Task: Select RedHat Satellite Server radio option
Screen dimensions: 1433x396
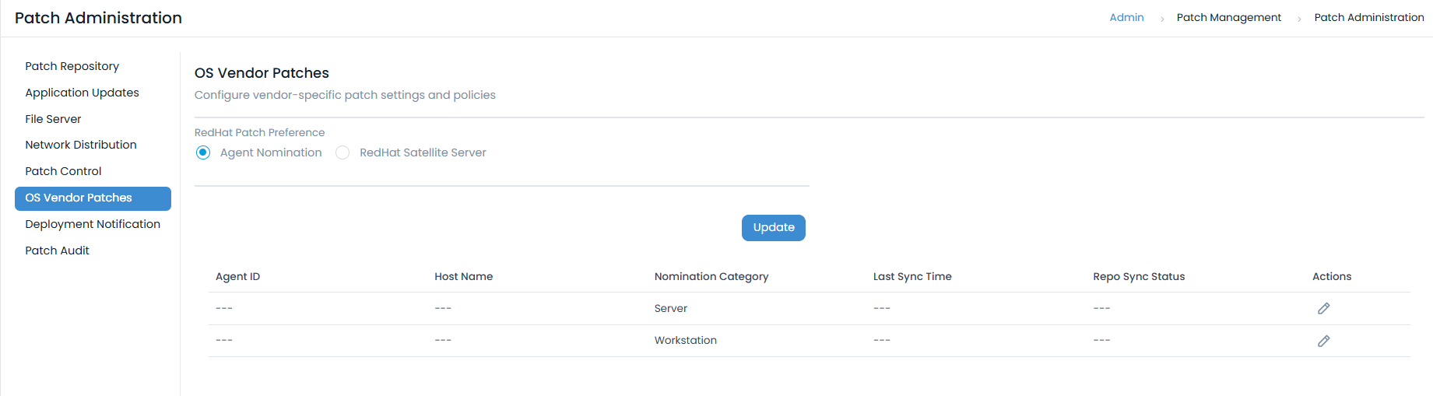Action: point(342,152)
